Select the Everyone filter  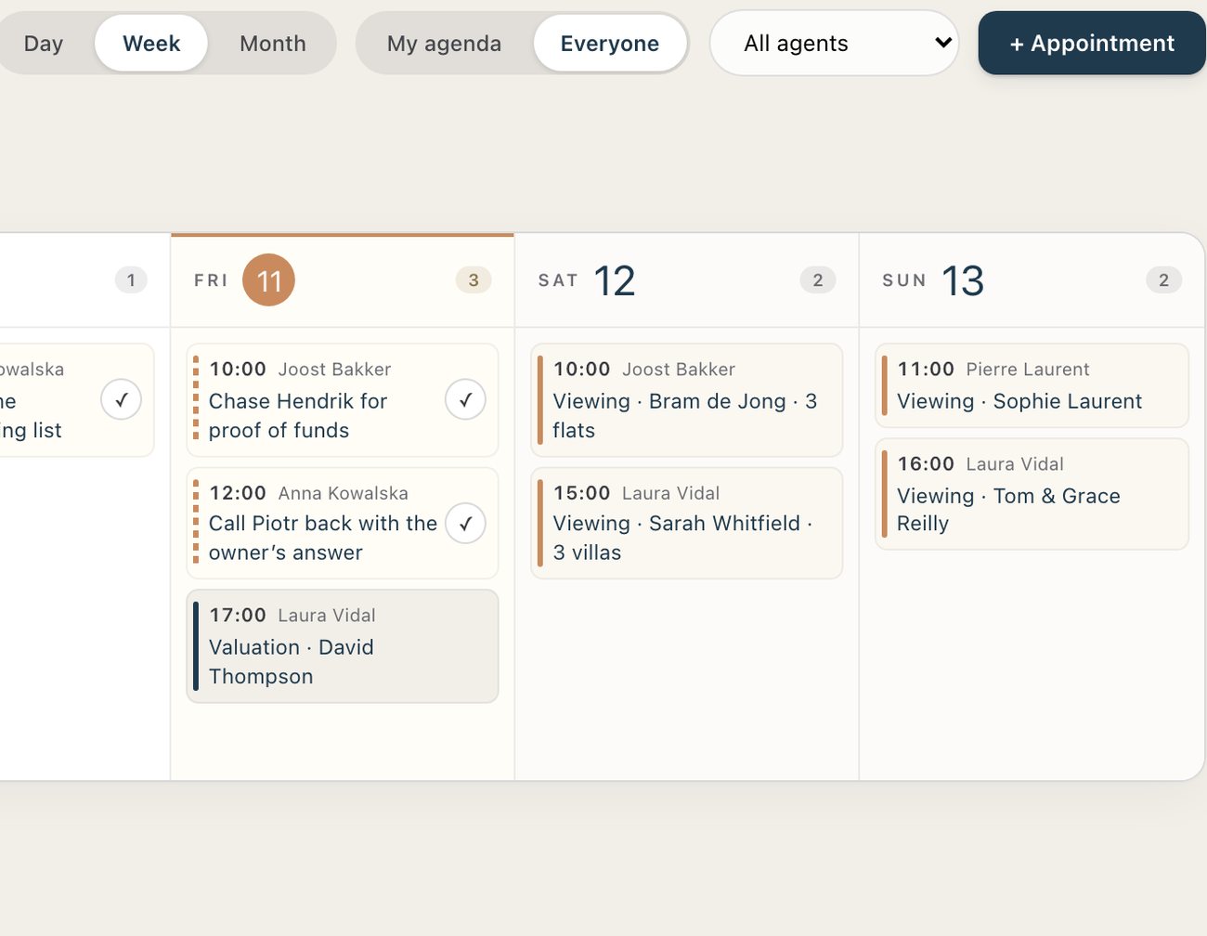click(610, 44)
